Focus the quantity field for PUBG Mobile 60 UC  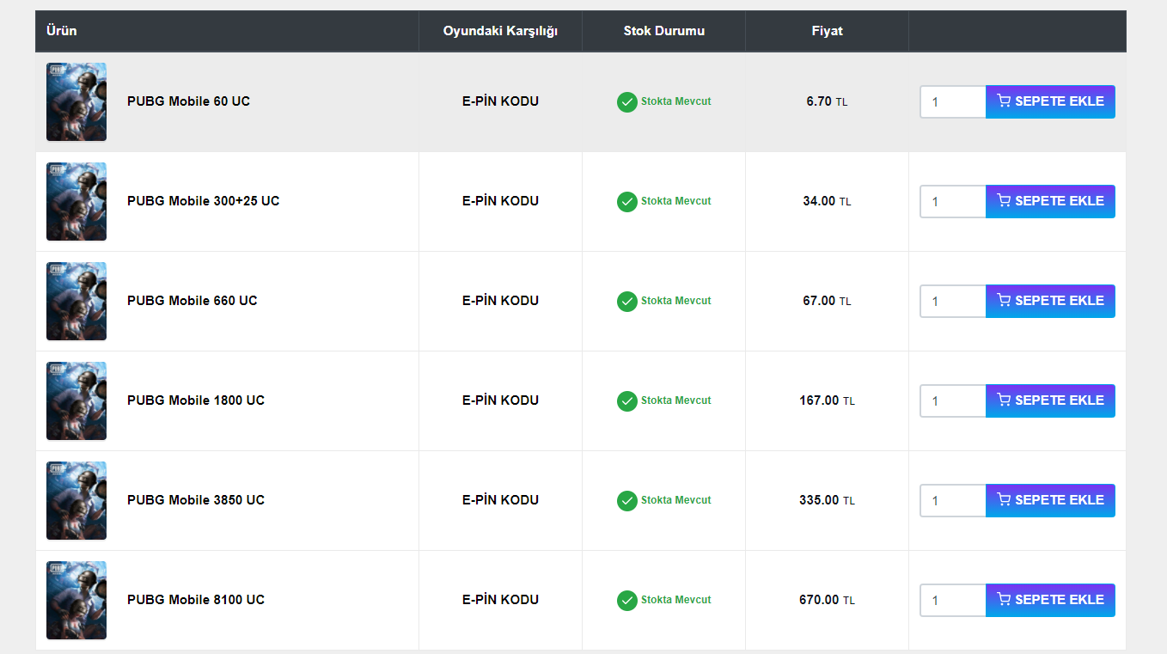coord(953,101)
